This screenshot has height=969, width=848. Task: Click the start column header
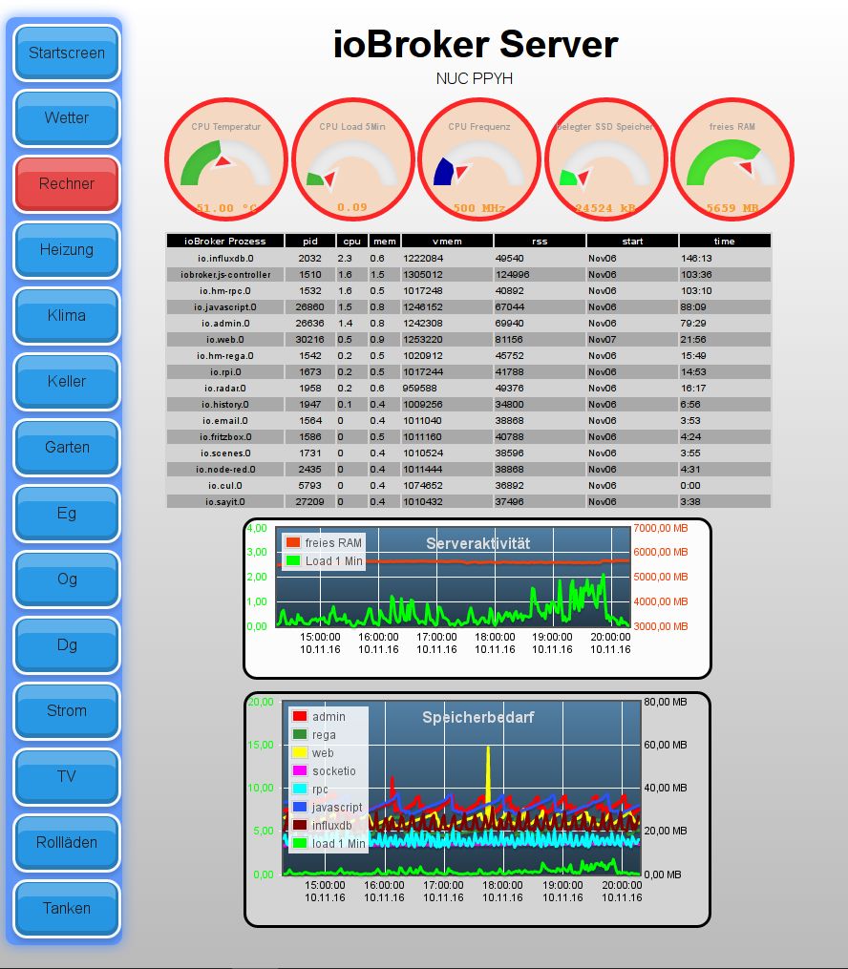pos(632,241)
